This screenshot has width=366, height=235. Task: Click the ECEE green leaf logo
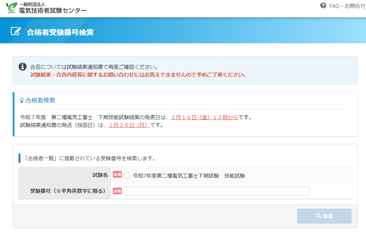pyautogui.click(x=12, y=8)
